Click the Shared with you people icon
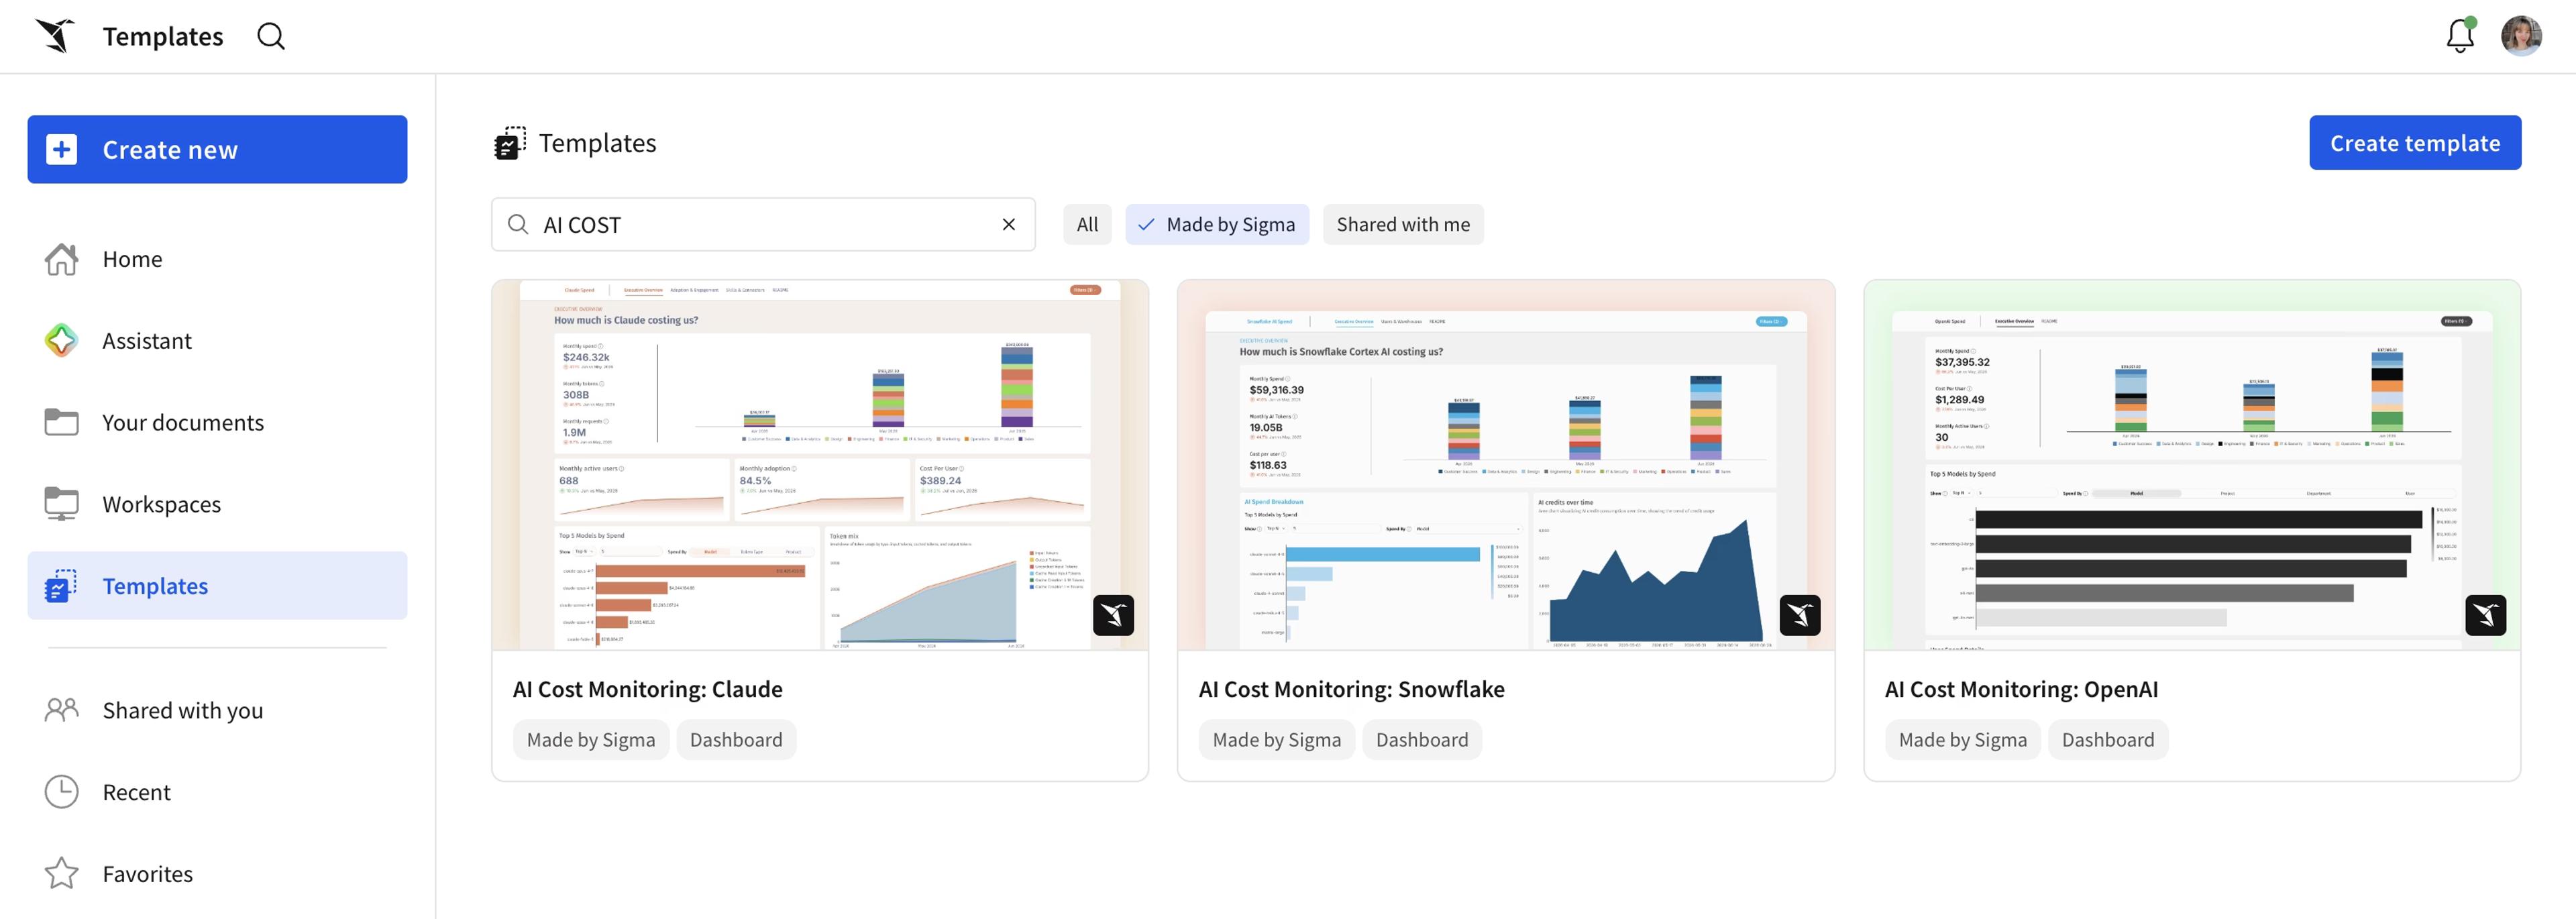Image resolution: width=2576 pixels, height=919 pixels. (x=61, y=710)
